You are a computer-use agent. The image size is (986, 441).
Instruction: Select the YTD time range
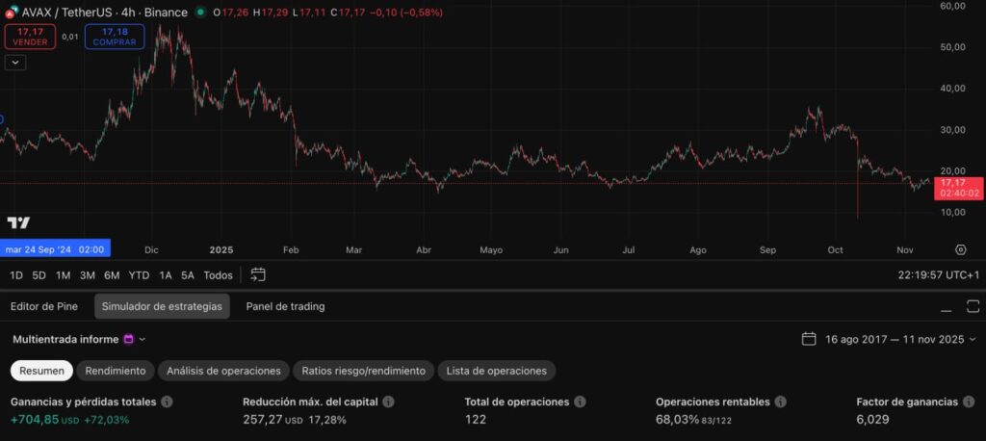pos(139,275)
